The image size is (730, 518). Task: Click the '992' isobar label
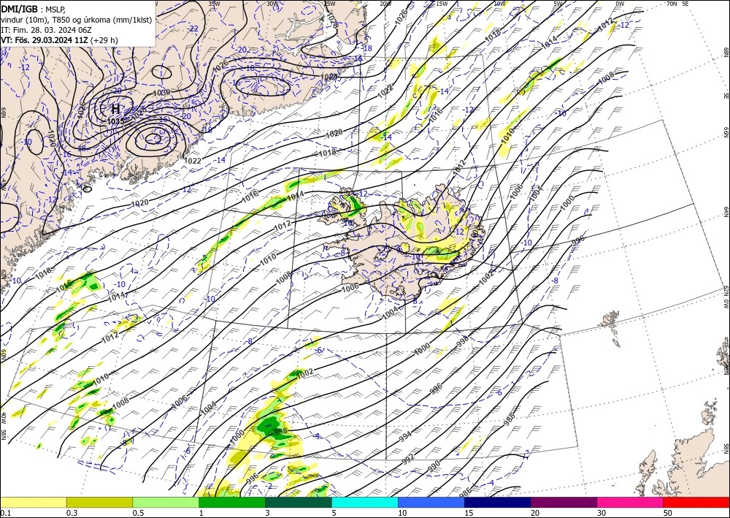coord(408,459)
